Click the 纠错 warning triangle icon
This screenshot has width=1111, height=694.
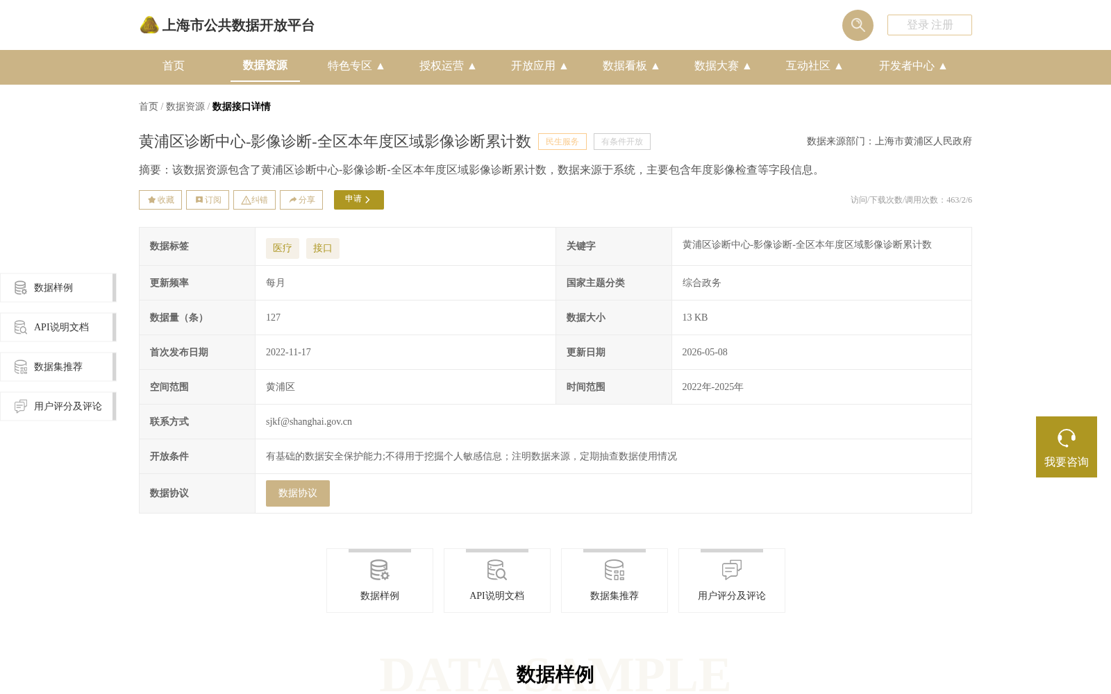[x=246, y=200]
